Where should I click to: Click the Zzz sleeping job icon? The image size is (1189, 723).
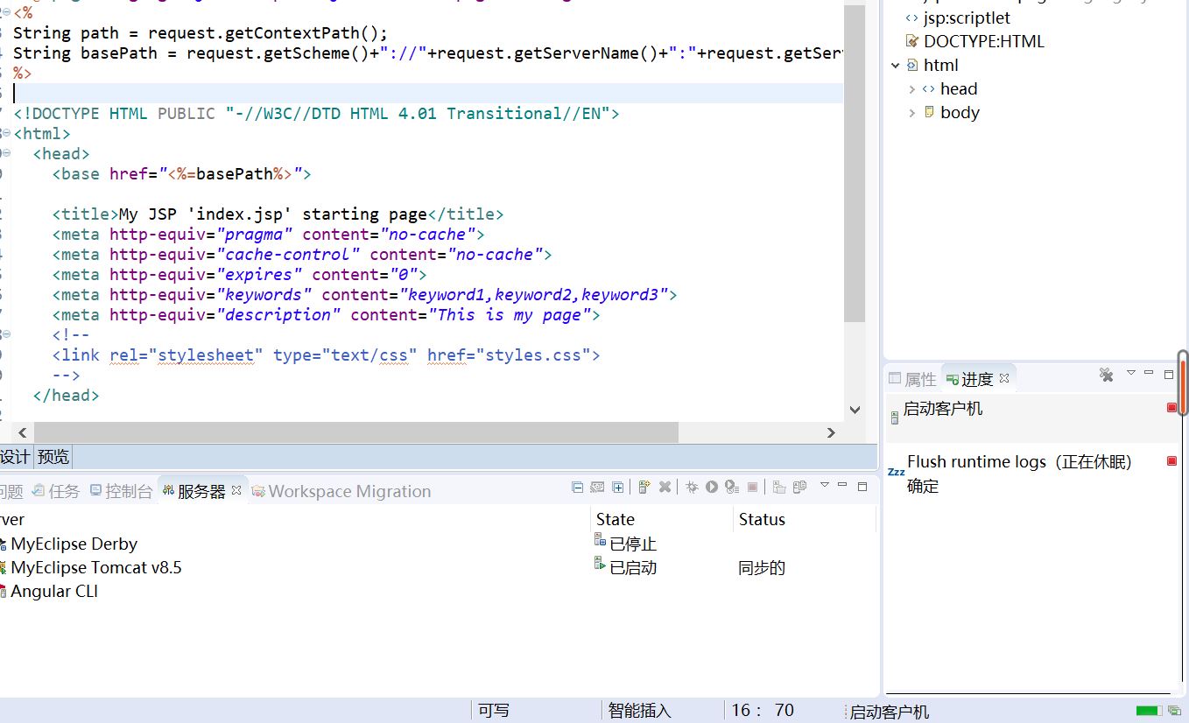tap(896, 472)
